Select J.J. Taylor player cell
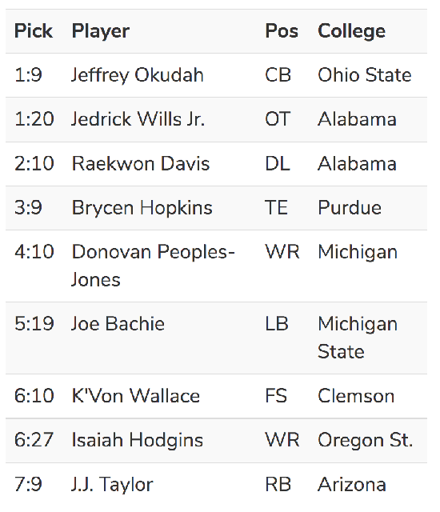The height and width of the screenshot is (512, 440). (x=112, y=485)
